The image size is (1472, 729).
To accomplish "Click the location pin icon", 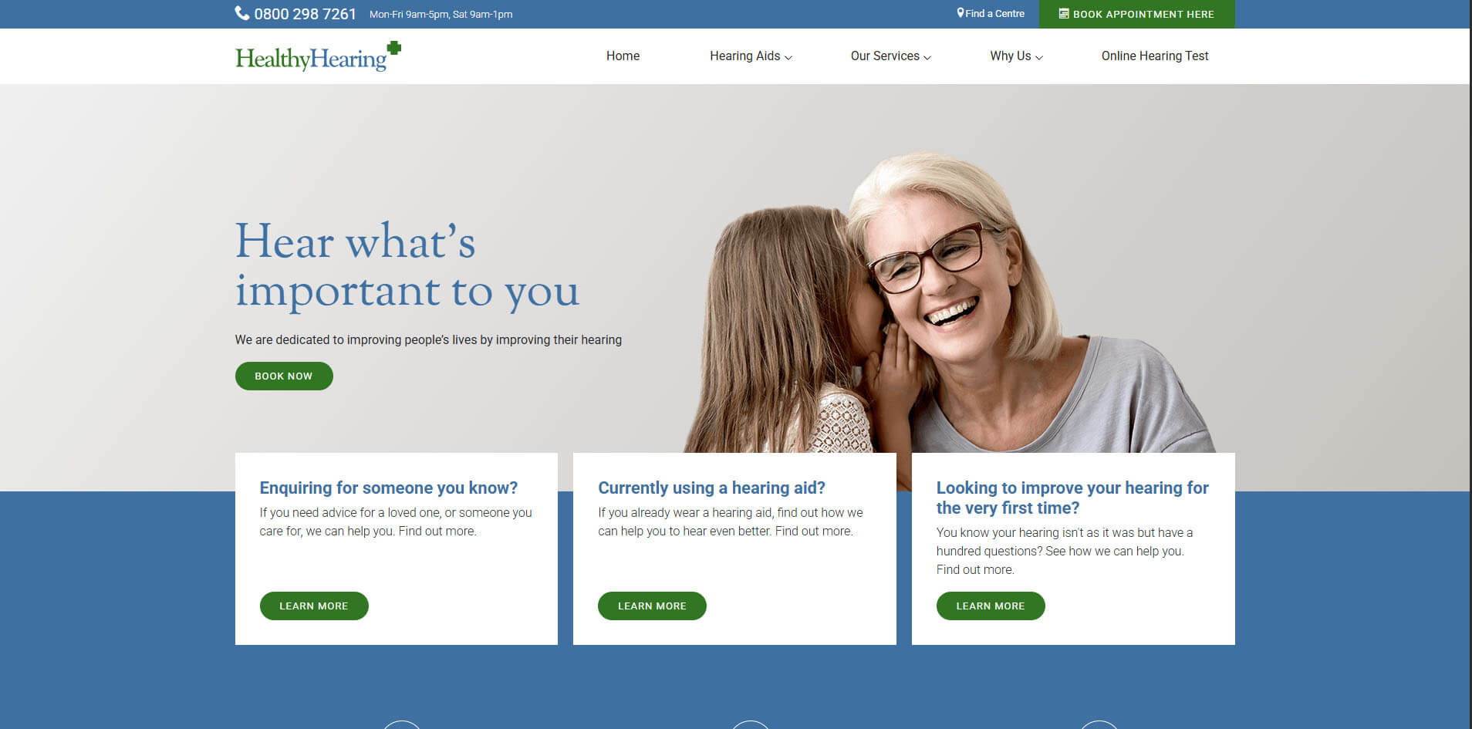I will click(961, 13).
